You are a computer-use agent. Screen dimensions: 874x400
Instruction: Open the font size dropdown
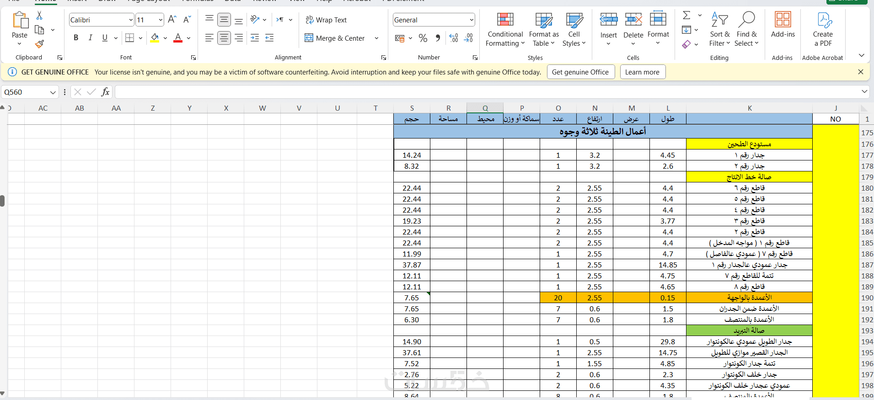coord(161,20)
